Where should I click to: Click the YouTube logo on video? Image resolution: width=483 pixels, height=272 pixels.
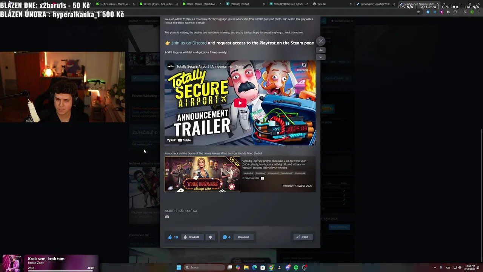185,140
